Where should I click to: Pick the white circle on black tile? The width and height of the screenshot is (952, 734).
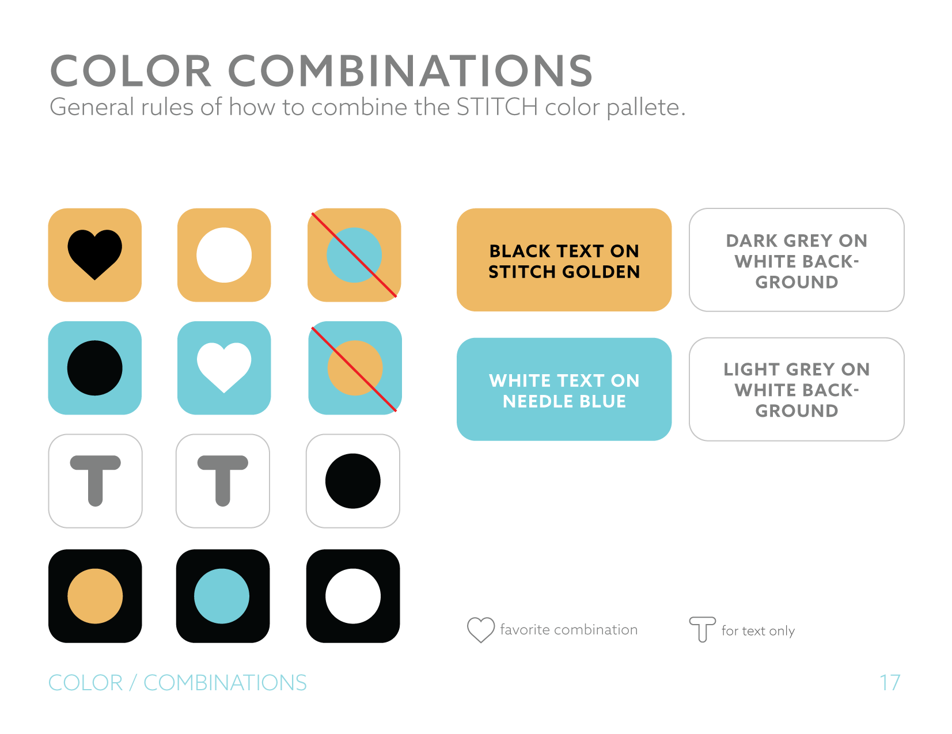point(353,596)
